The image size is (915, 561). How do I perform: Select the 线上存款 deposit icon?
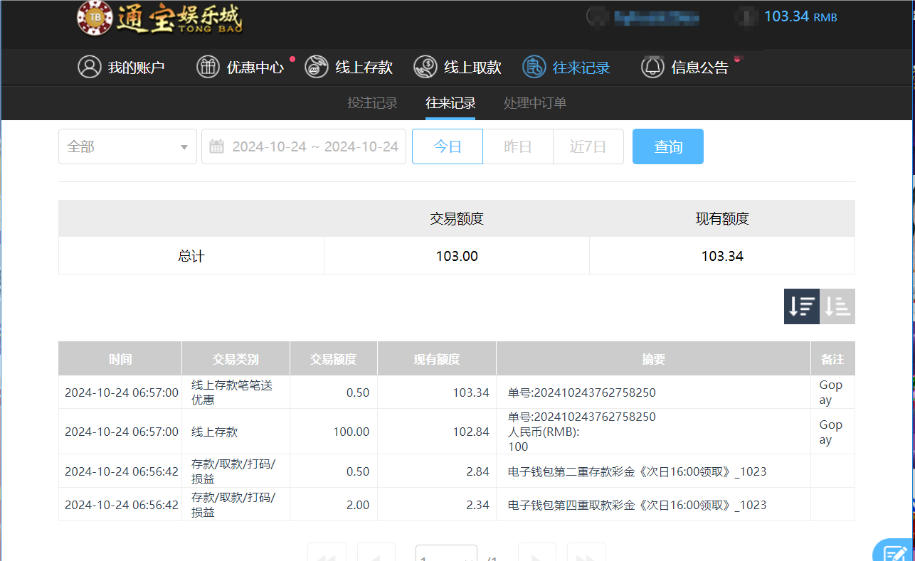[x=316, y=67]
